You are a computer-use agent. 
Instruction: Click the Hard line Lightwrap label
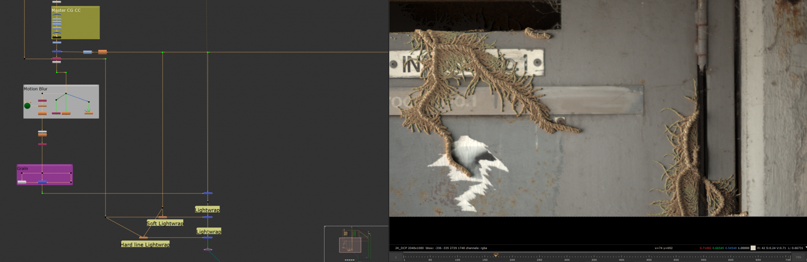click(145, 244)
